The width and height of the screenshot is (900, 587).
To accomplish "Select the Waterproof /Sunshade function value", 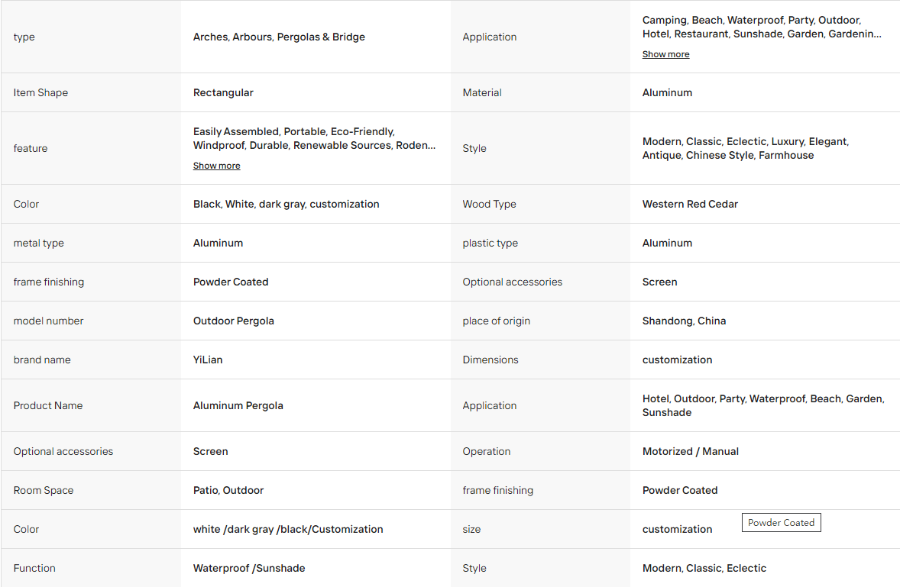I will (249, 568).
